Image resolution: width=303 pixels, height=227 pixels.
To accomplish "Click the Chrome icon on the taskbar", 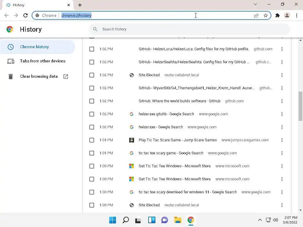I will [191, 220].
